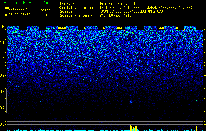The width and height of the screenshot is (206, 131).
Task: Click the faint echo blip below 0553
Action: tap(59, 101)
